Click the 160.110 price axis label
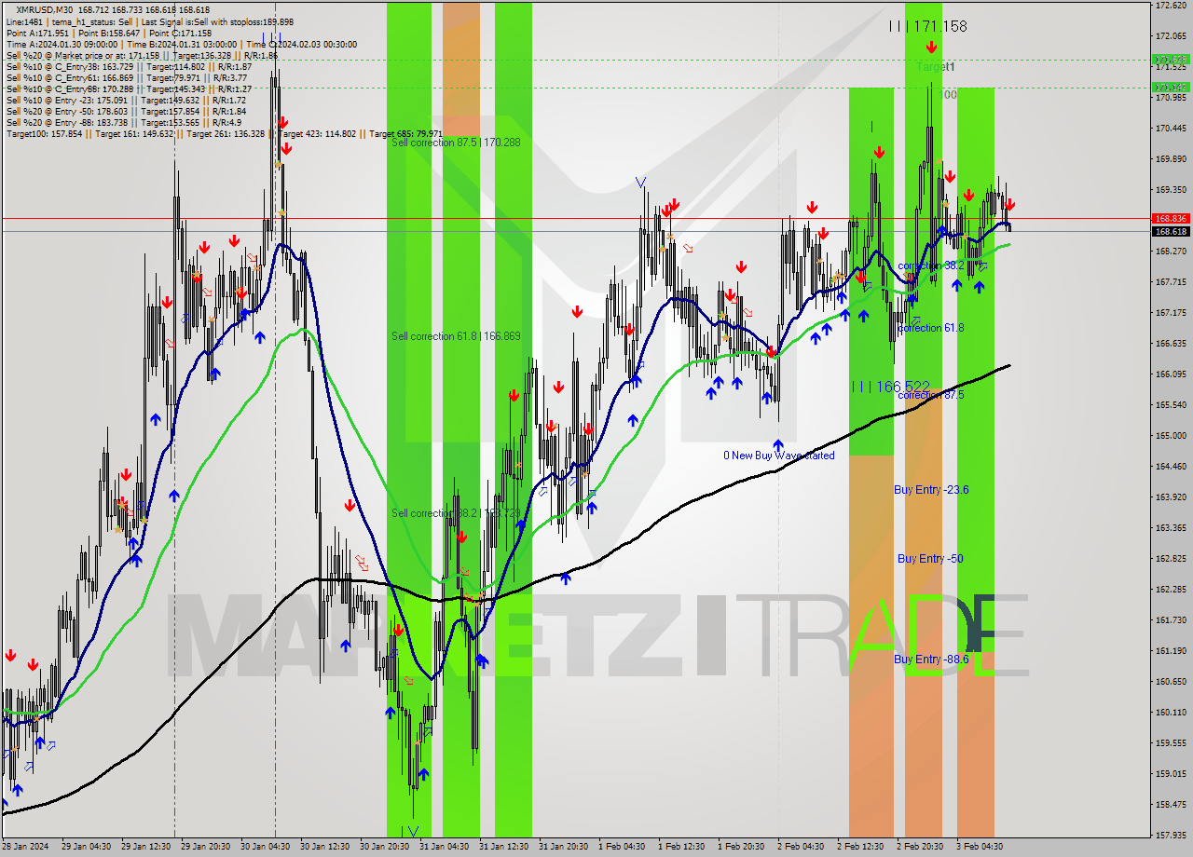Screen dimensions: 1193x857 point(1171,712)
